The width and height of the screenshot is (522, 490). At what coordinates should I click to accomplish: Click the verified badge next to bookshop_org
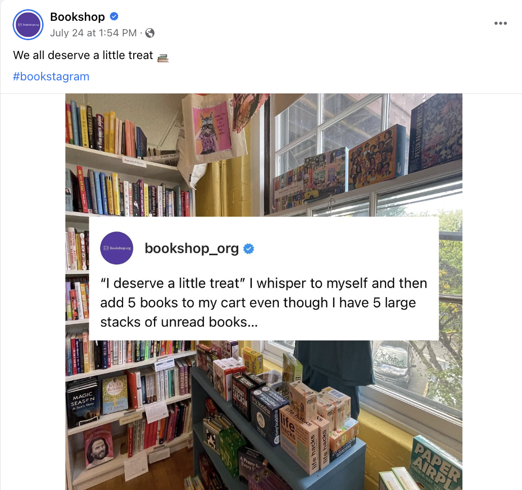click(249, 249)
